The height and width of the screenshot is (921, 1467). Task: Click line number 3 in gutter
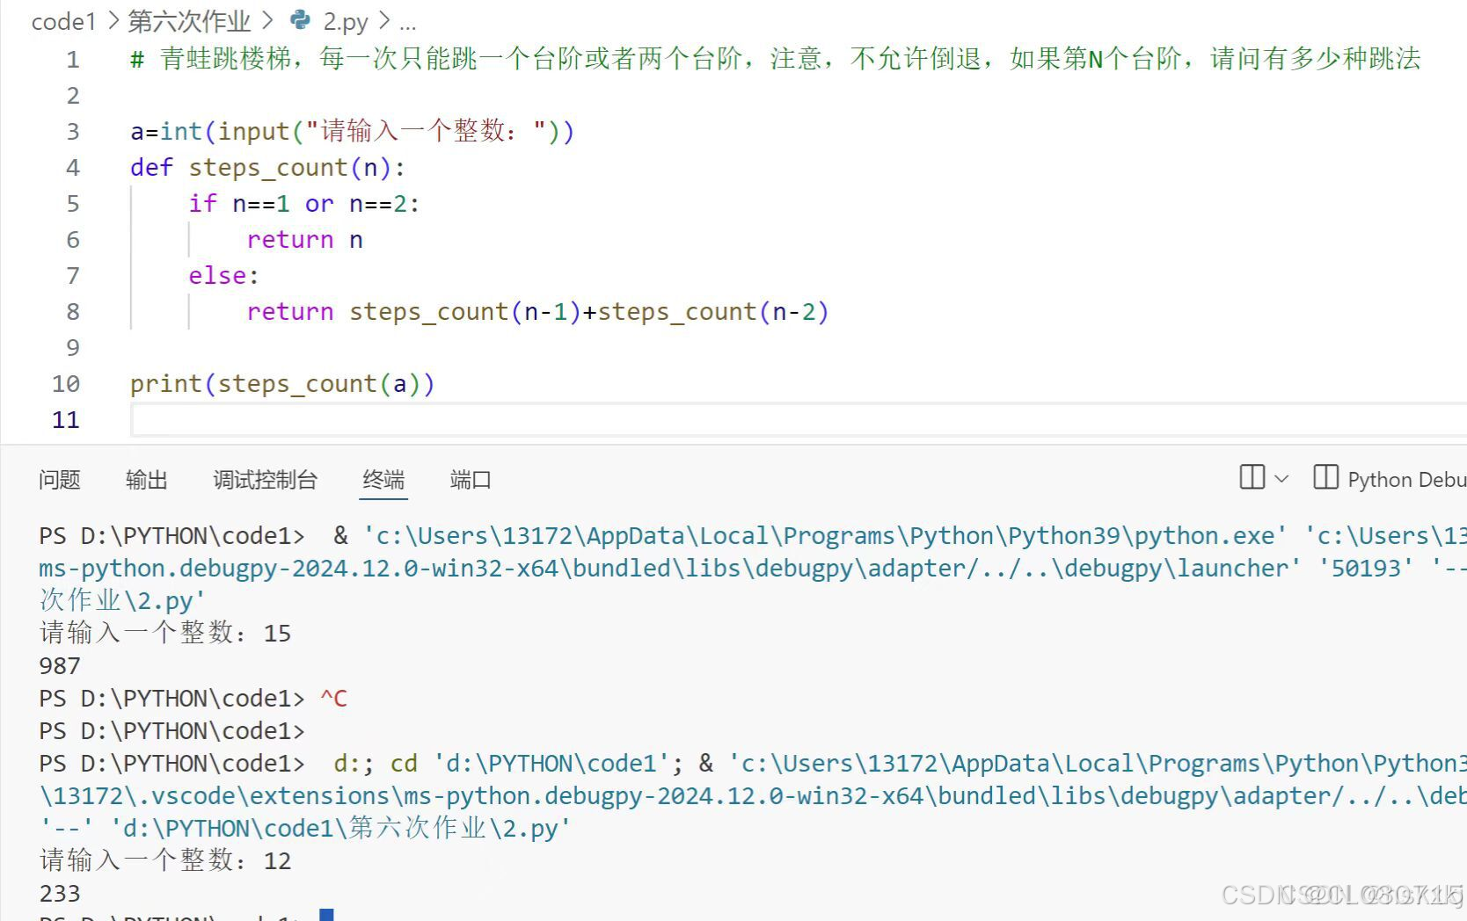pos(73,132)
